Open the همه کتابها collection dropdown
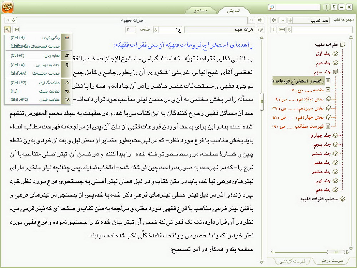Screen dimensions: 357x268 point(290,20)
